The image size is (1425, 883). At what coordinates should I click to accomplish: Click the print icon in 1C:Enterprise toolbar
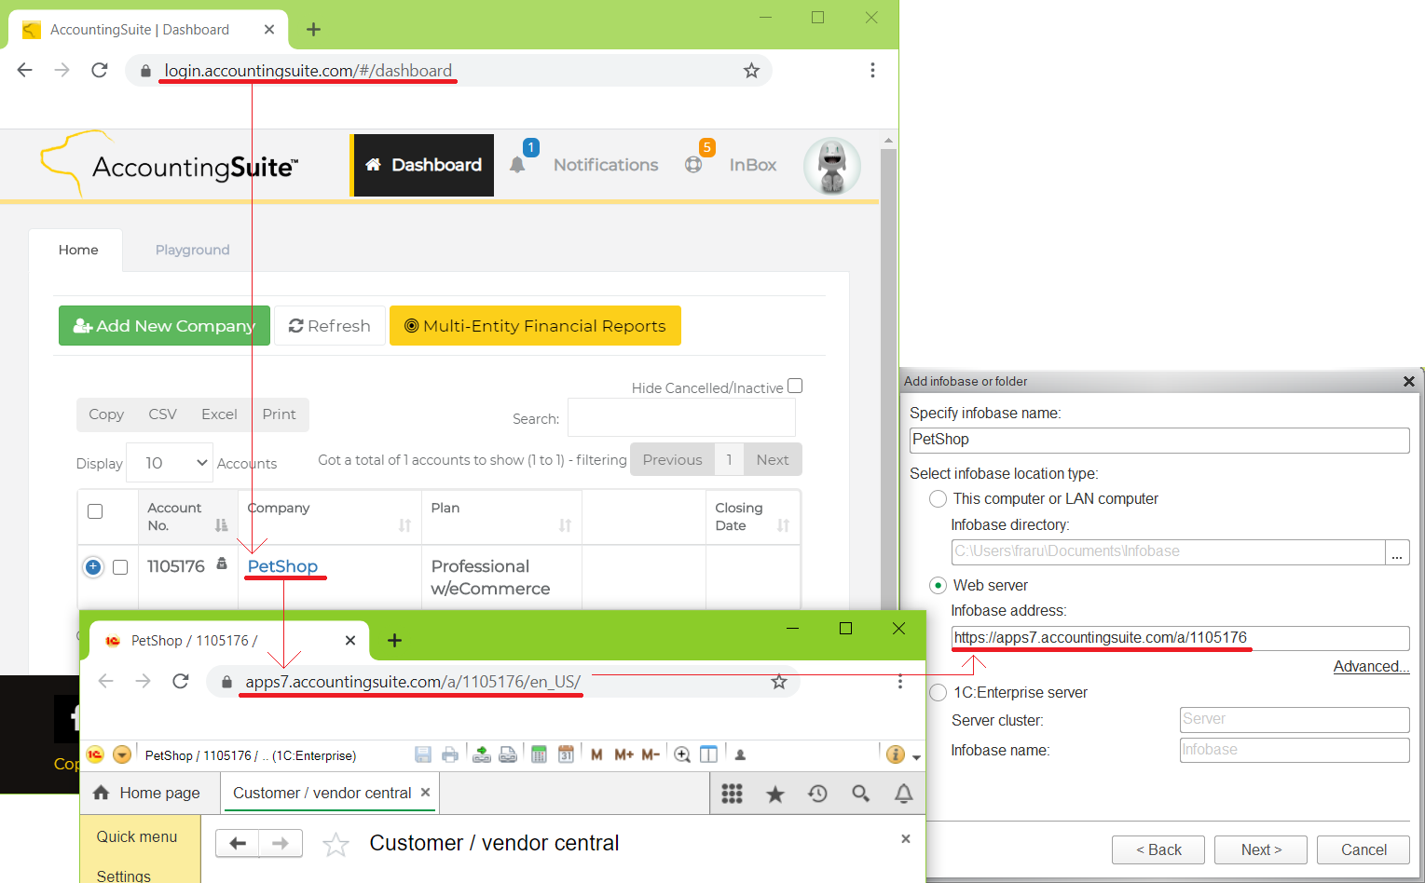tap(450, 754)
